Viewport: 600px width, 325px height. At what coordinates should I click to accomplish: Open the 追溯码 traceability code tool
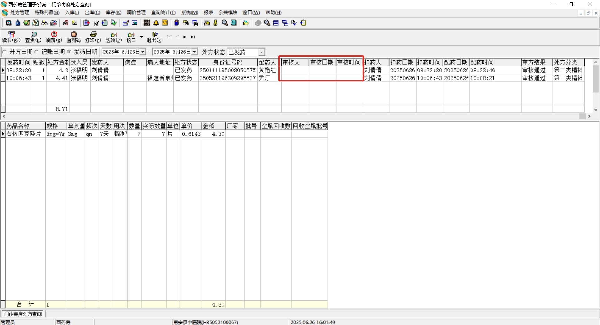pos(73,37)
